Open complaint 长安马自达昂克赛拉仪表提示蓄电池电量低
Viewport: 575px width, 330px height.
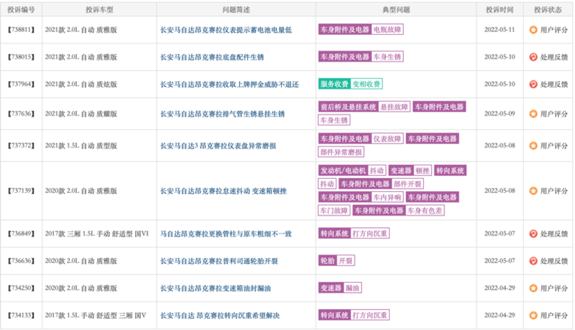[x=226, y=30]
